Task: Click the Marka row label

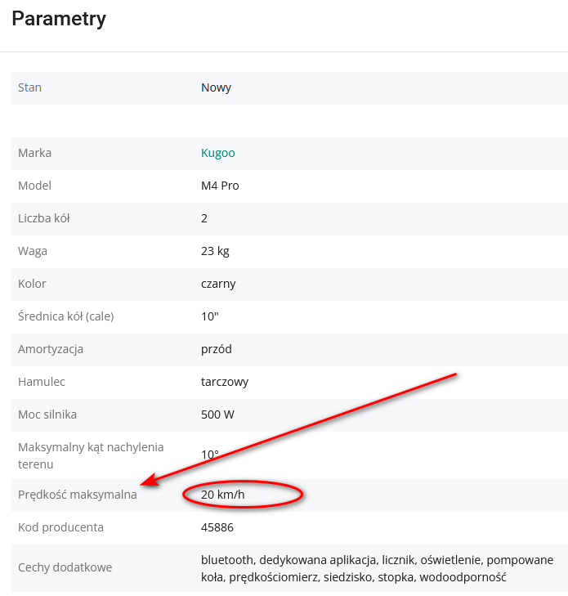Action: (x=34, y=153)
